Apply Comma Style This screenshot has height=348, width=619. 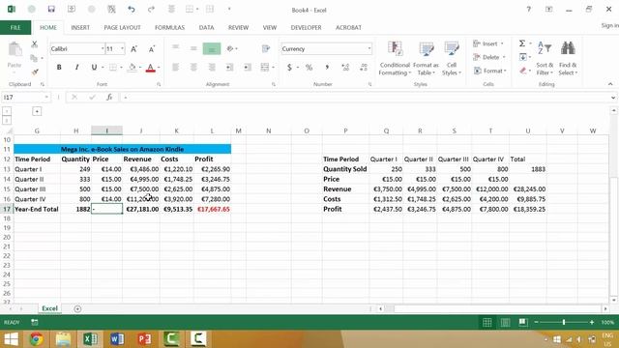pyautogui.click(x=327, y=68)
